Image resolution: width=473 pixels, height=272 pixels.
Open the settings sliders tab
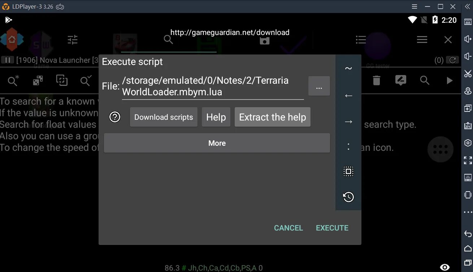(x=73, y=40)
